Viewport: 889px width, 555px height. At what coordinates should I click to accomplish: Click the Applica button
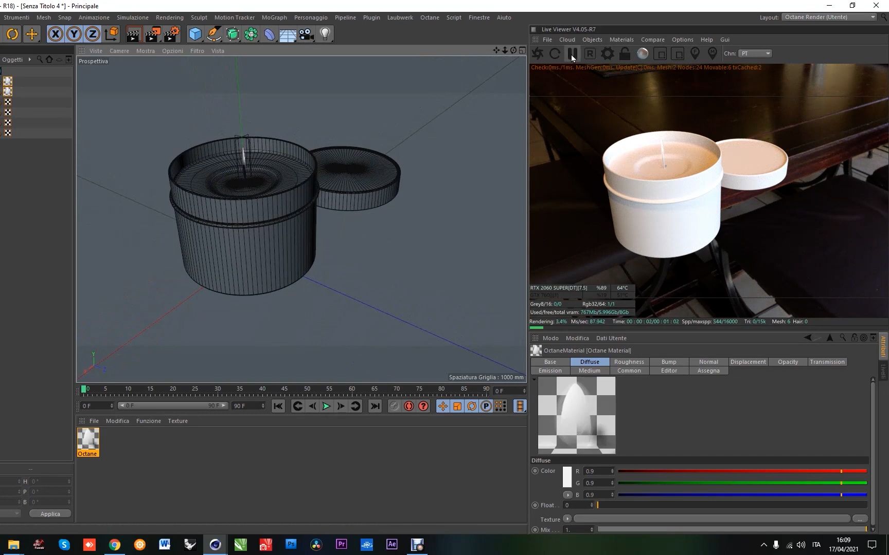pos(50,514)
